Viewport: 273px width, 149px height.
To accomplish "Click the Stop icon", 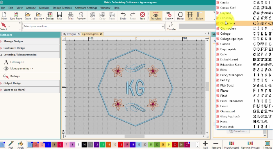I will click(x=143, y=16).
